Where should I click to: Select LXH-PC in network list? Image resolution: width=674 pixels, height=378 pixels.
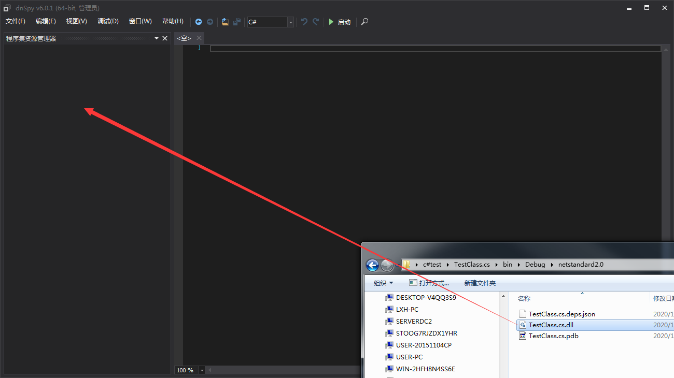pyautogui.click(x=407, y=310)
